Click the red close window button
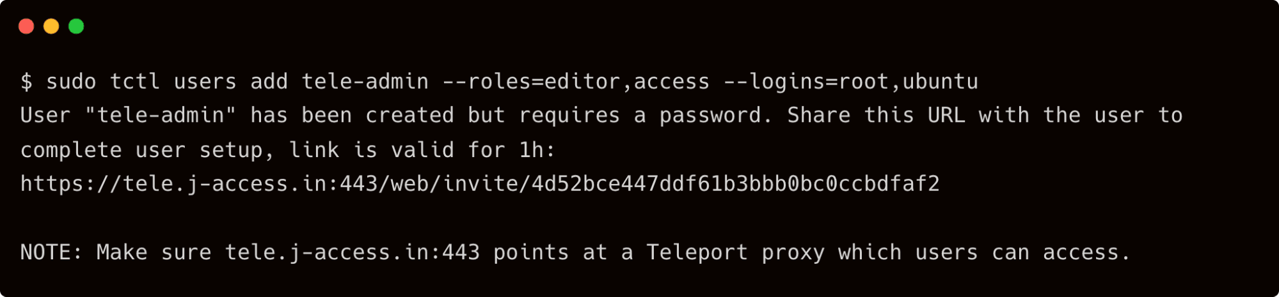Viewport: 1279px width, 297px height. click(26, 26)
